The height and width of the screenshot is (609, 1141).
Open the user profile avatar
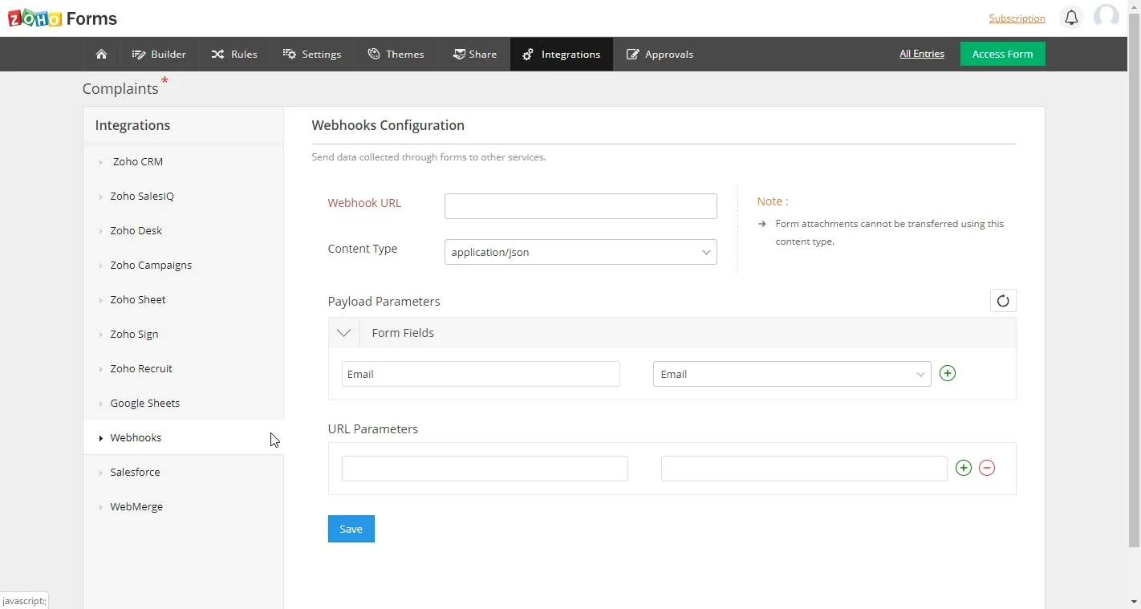coord(1106,17)
